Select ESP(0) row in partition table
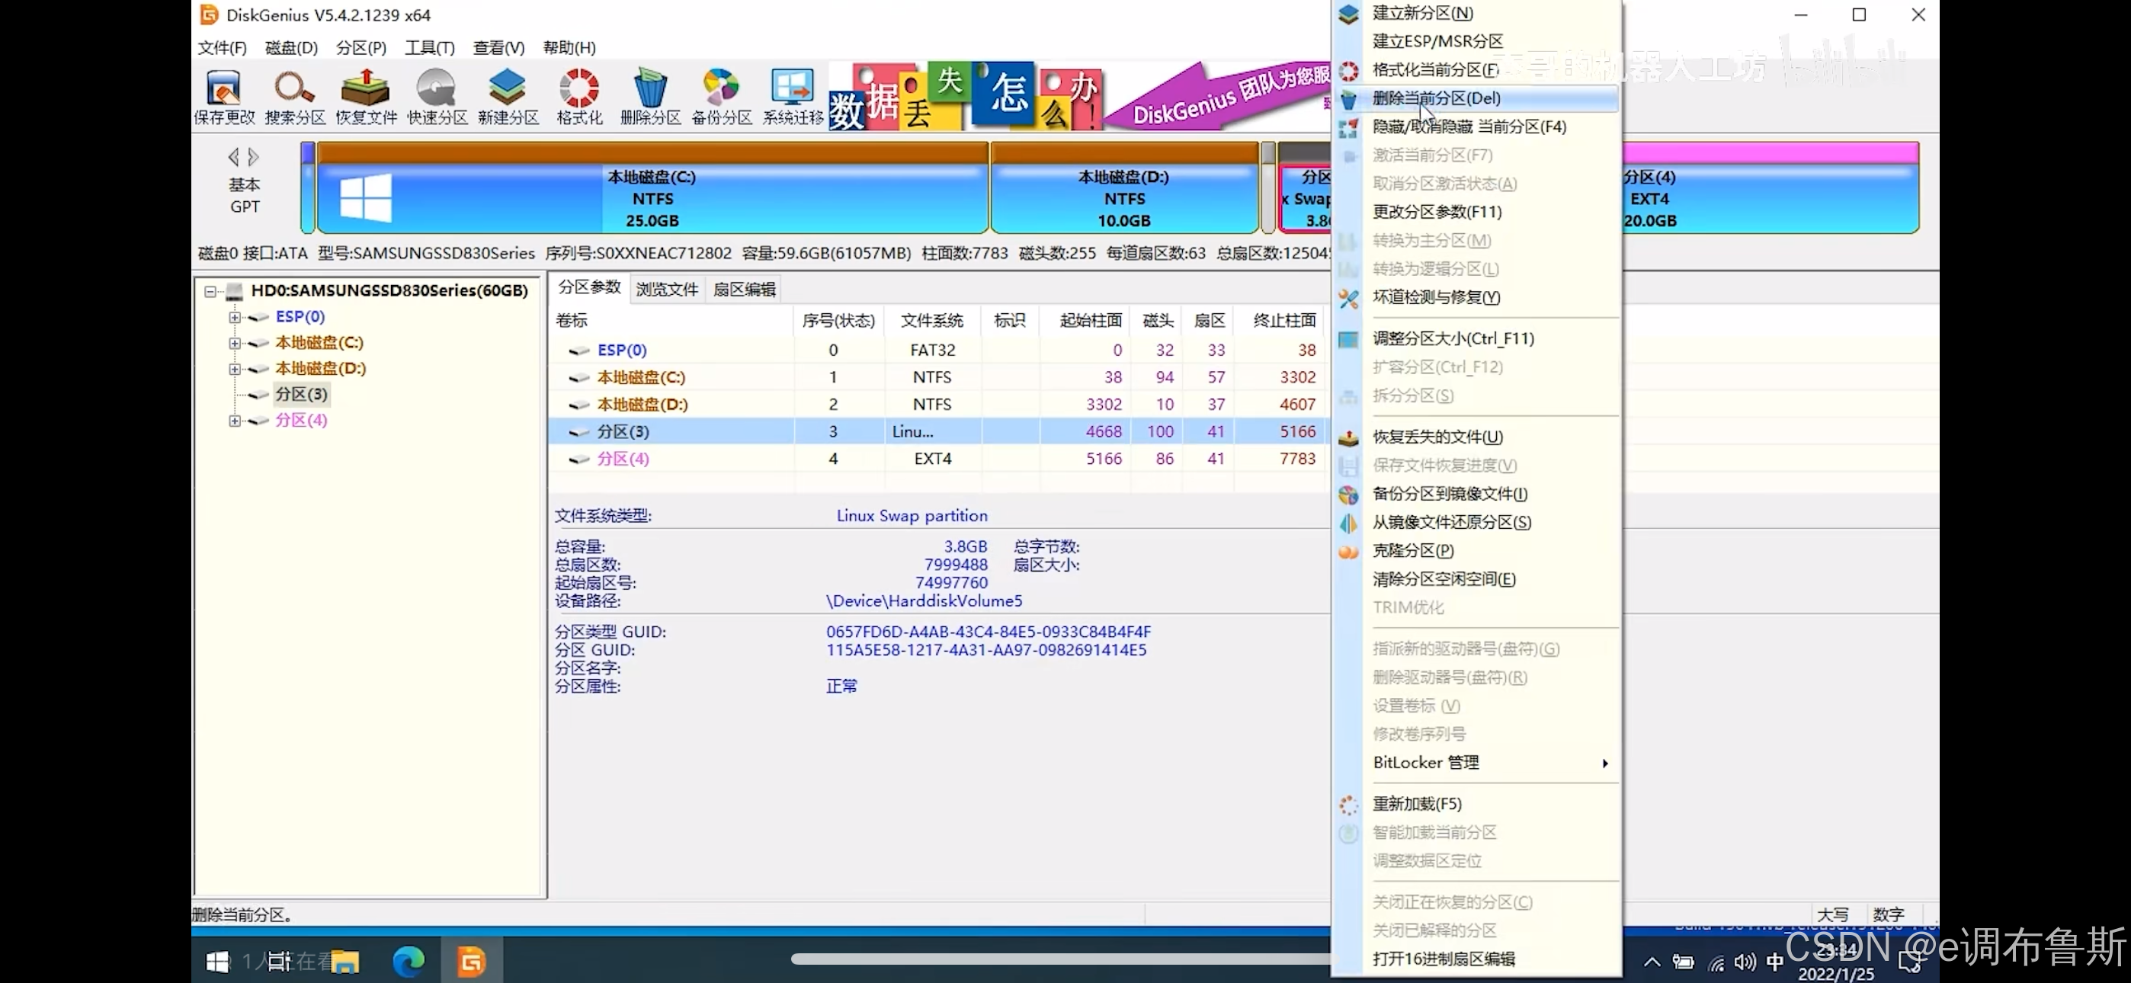This screenshot has width=2131, height=983. [938, 350]
